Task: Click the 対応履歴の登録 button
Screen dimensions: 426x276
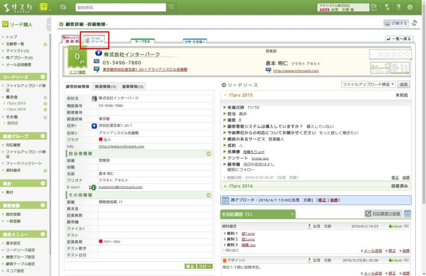Action: pos(383,213)
